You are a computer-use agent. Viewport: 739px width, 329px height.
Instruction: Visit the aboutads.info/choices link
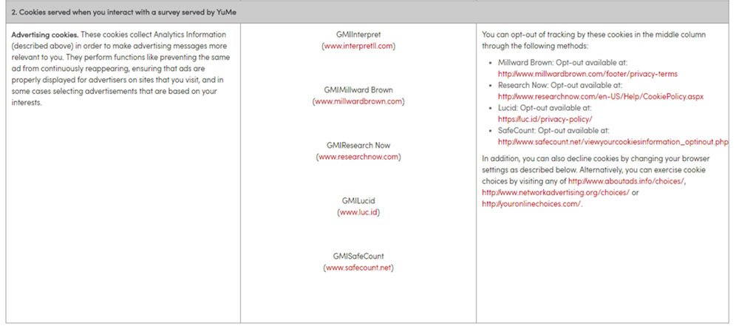[626, 181]
